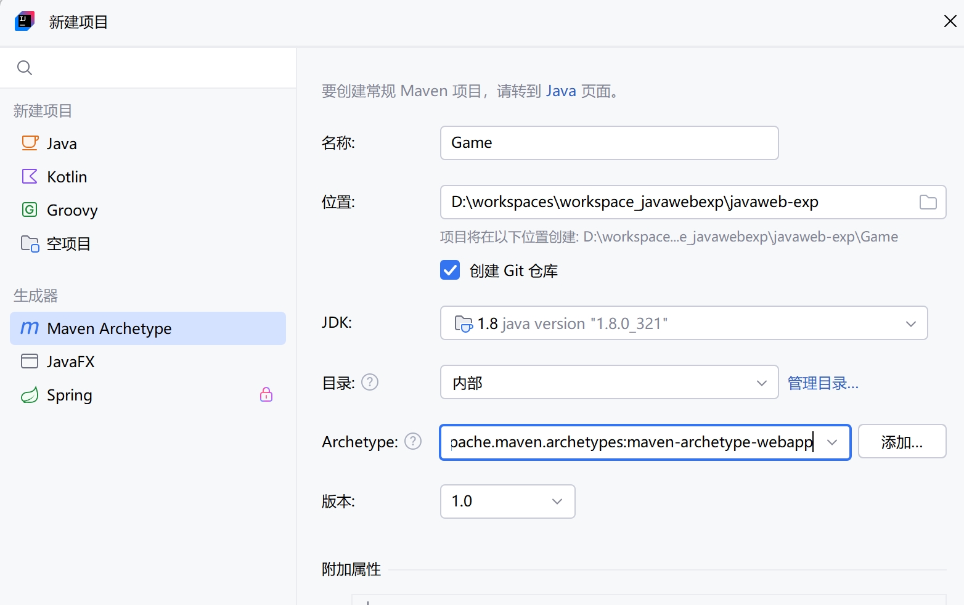964x605 pixels.
Task: Select the Maven Archetype generator
Action: [x=109, y=328]
